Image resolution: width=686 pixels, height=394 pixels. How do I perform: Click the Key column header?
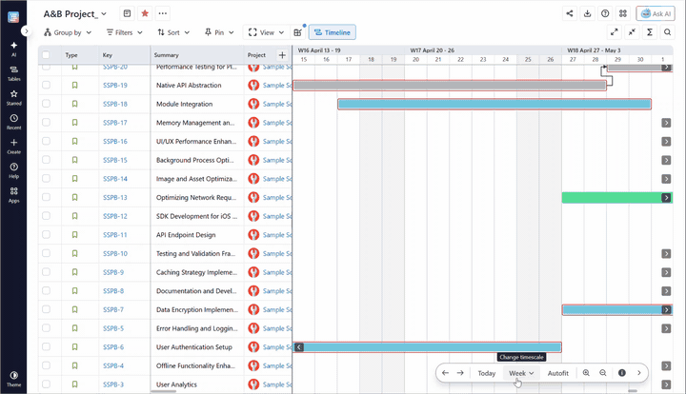pyautogui.click(x=107, y=55)
